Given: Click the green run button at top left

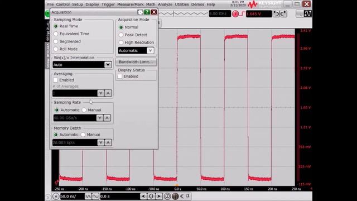Looking at the screenshot, I should [47, 13].
